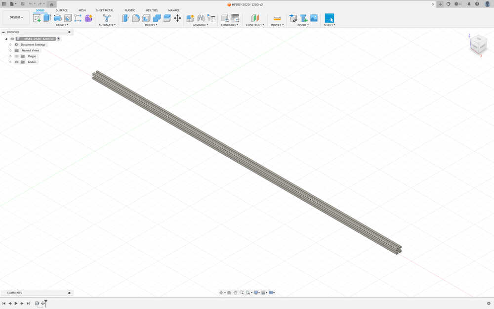The width and height of the screenshot is (494, 309).
Task: Open the Help question mark icon
Action: click(x=477, y=4)
